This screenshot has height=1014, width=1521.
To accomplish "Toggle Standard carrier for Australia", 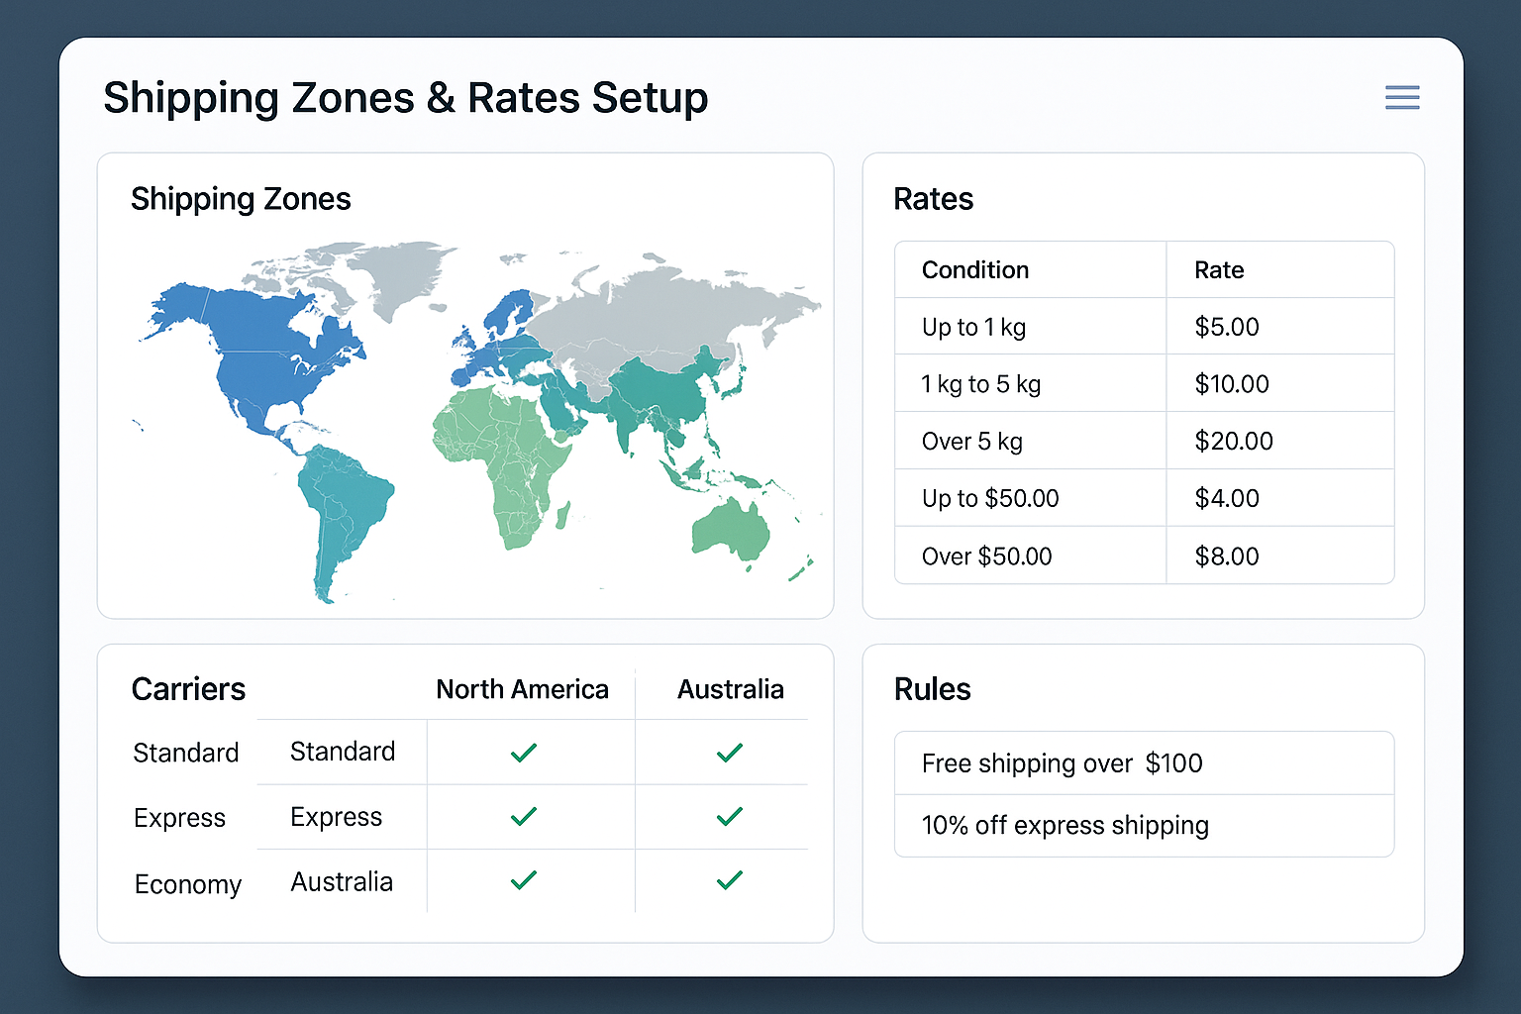I will coord(730,751).
